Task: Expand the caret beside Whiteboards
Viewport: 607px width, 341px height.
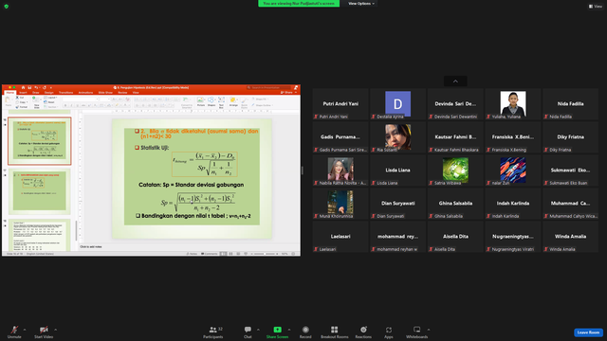Action: 429,330
